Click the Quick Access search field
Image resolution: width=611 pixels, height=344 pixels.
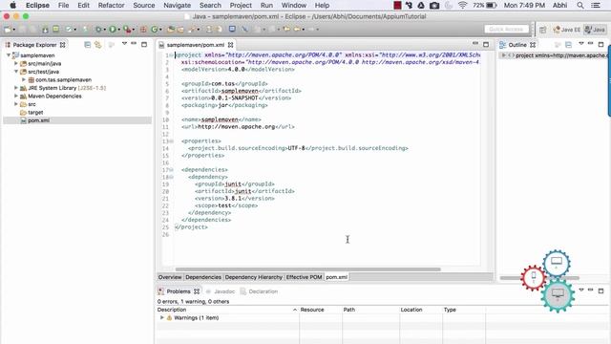[x=506, y=30]
